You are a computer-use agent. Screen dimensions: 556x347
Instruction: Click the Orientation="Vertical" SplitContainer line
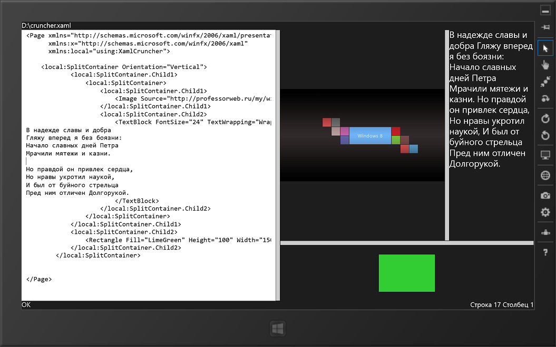point(124,67)
